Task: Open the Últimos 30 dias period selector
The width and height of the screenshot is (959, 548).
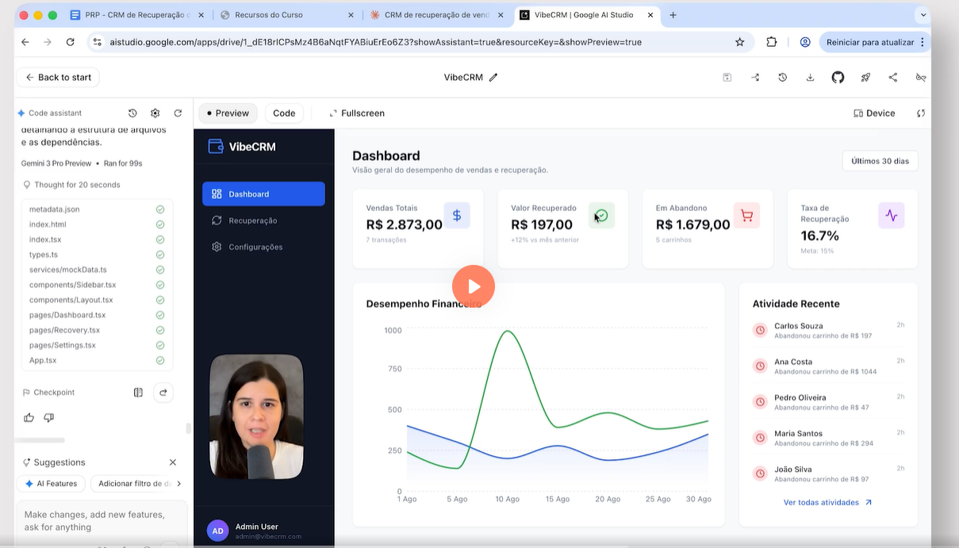Action: click(880, 161)
